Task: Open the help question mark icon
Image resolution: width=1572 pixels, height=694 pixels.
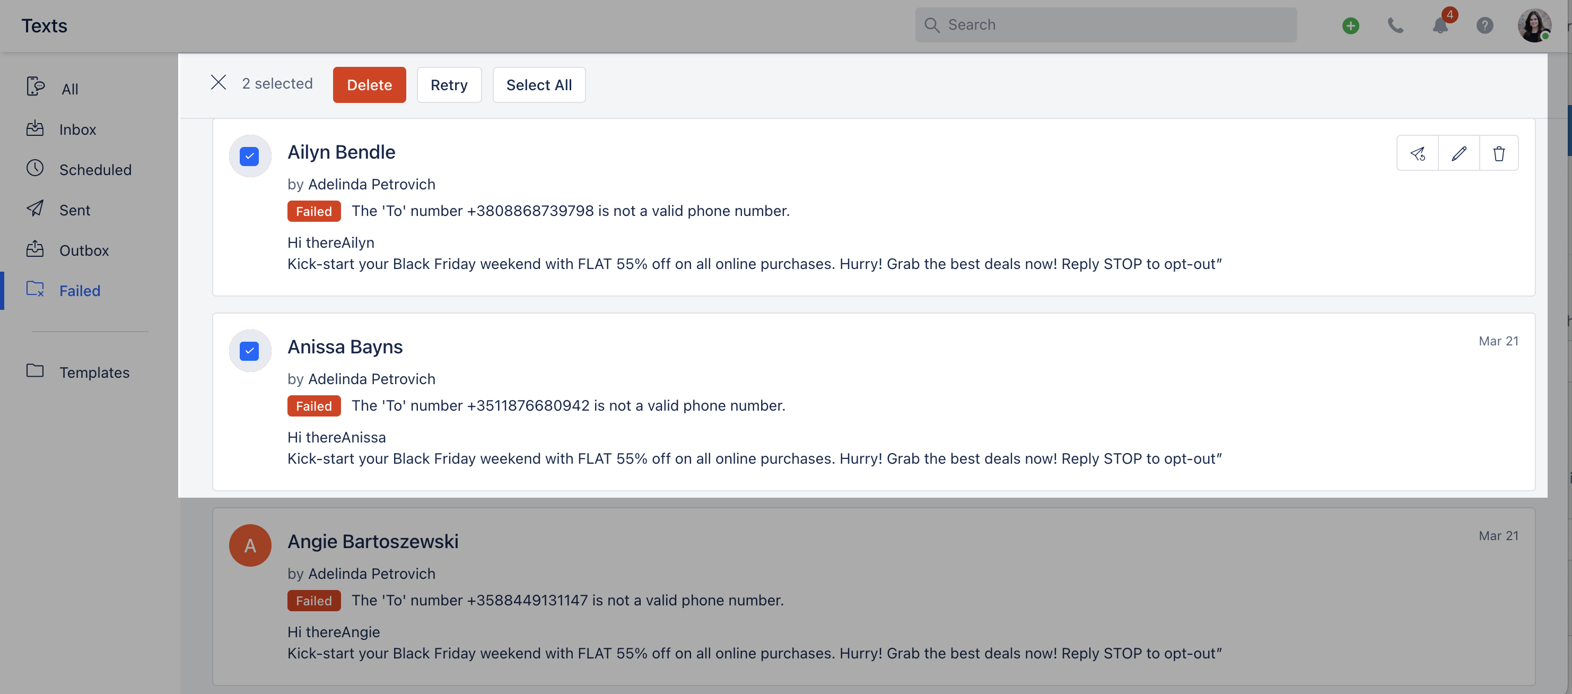Action: [1484, 25]
